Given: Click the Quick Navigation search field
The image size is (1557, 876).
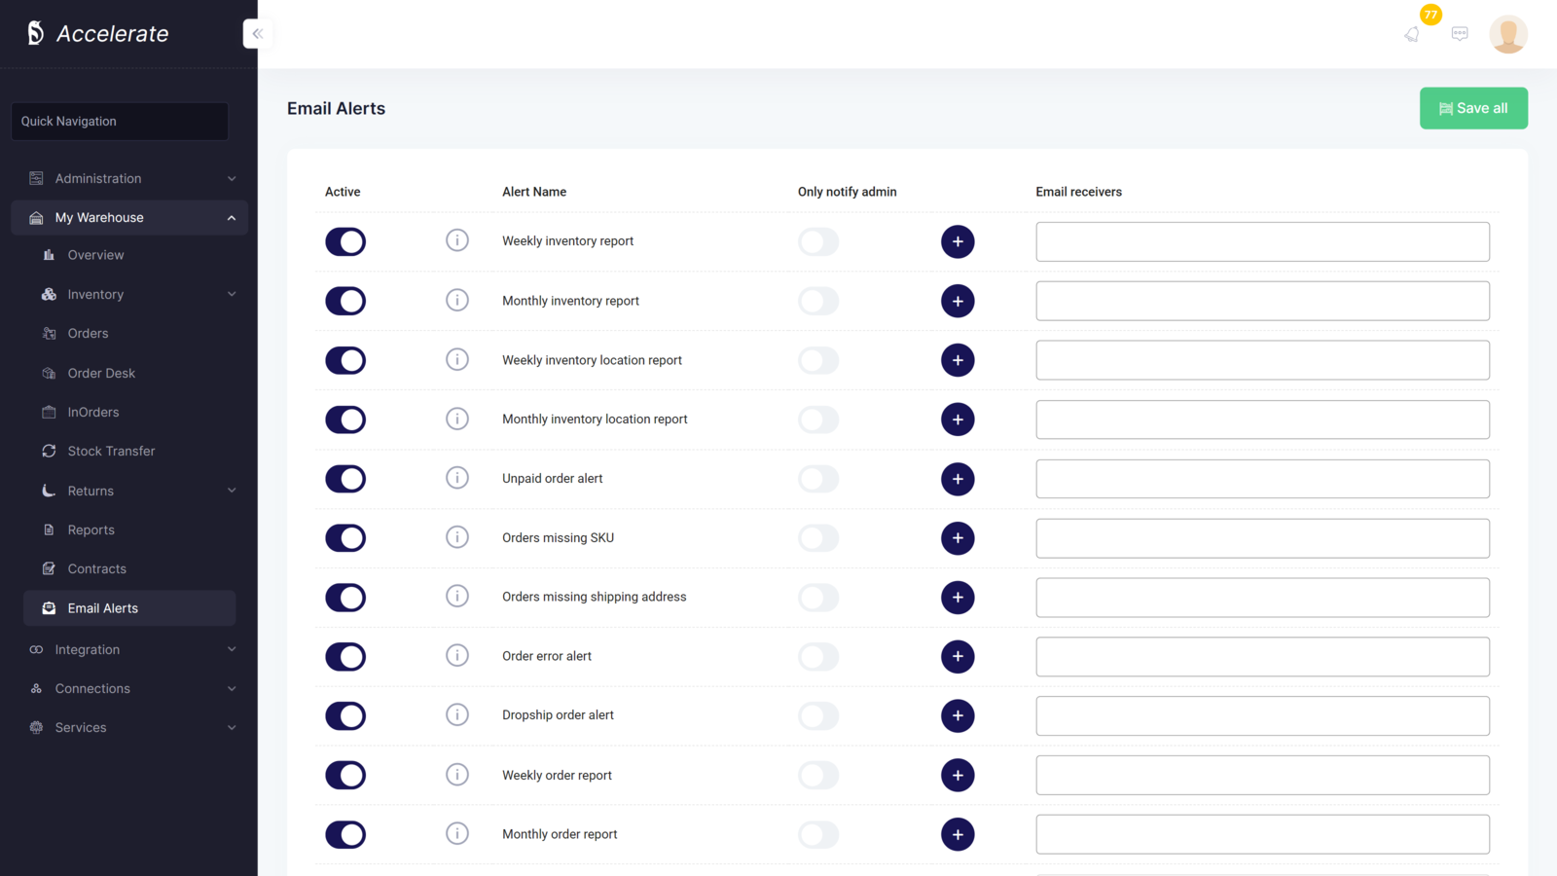Looking at the screenshot, I should tap(119, 121).
